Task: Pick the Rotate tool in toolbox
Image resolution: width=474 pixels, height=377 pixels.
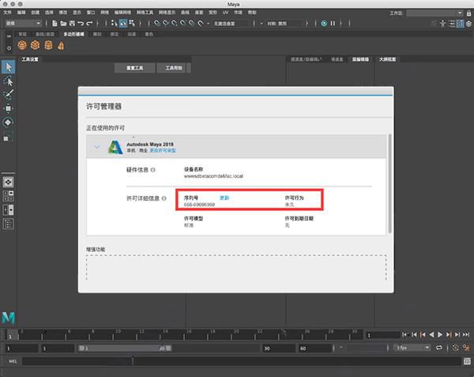Action: click(x=8, y=123)
